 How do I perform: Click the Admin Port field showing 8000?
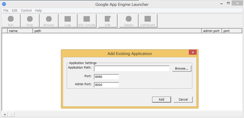point(107,85)
